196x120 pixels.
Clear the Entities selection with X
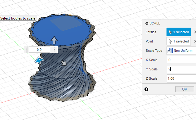[195, 32]
